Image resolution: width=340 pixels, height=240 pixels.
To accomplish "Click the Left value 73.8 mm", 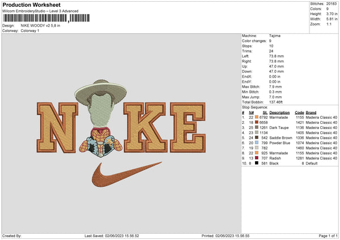I will 277,56.
